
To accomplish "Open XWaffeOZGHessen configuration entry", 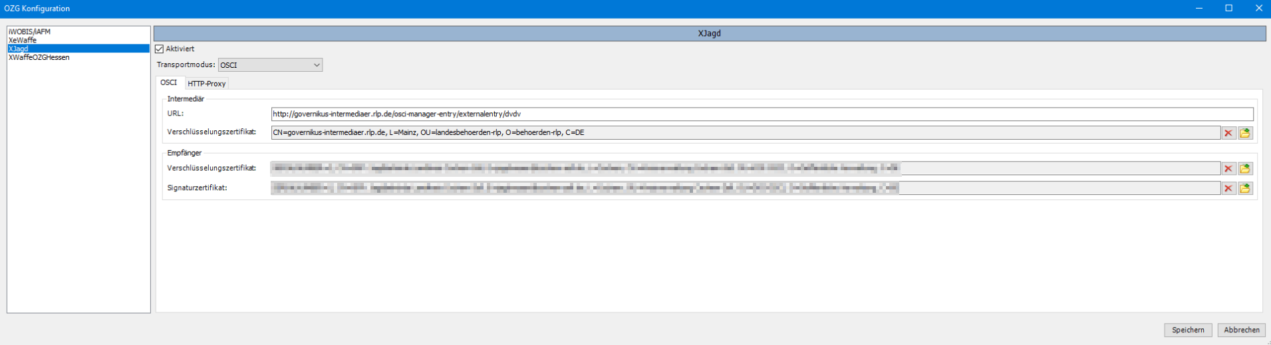I will 39,57.
